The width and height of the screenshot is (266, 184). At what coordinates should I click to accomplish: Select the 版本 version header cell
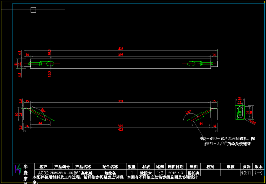pos(258,167)
